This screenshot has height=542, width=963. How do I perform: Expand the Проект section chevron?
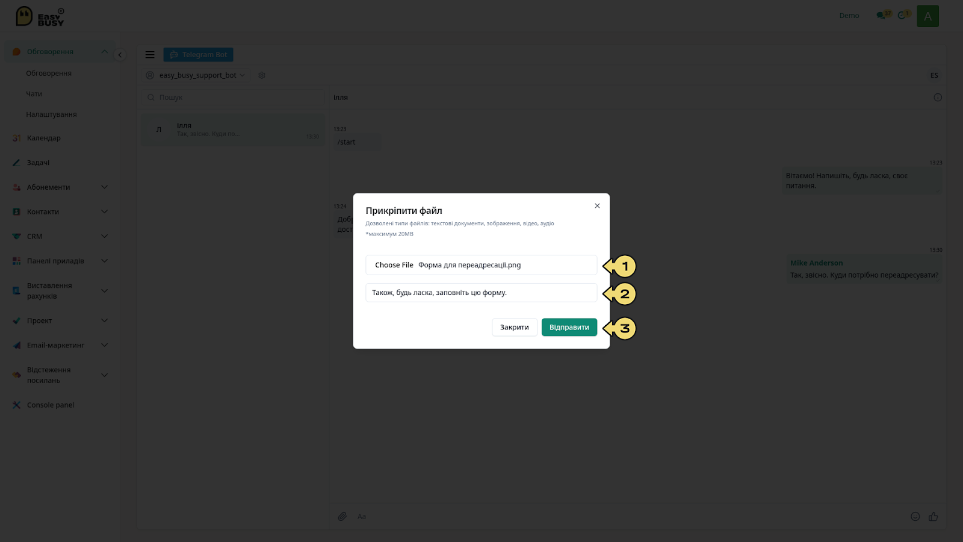click(105, 320)
